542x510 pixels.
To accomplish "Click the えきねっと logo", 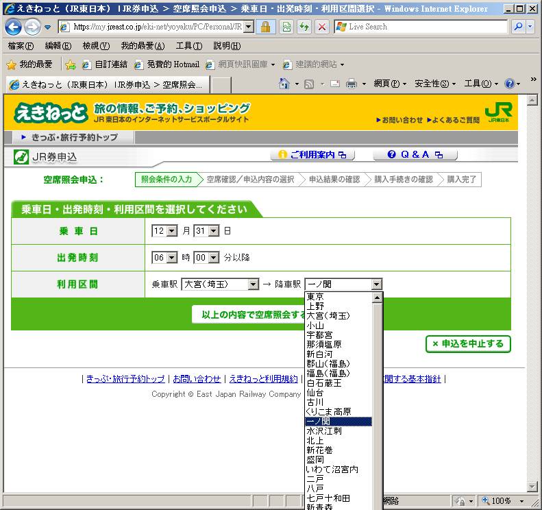I will pos(51,112).
